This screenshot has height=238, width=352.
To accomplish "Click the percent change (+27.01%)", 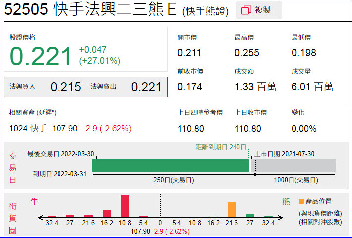I will (x=100, y=61).
